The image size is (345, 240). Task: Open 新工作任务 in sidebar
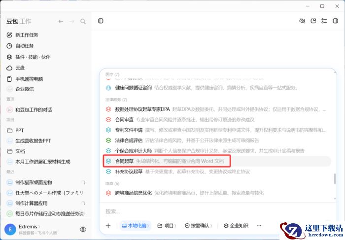[x=27, y=35]
